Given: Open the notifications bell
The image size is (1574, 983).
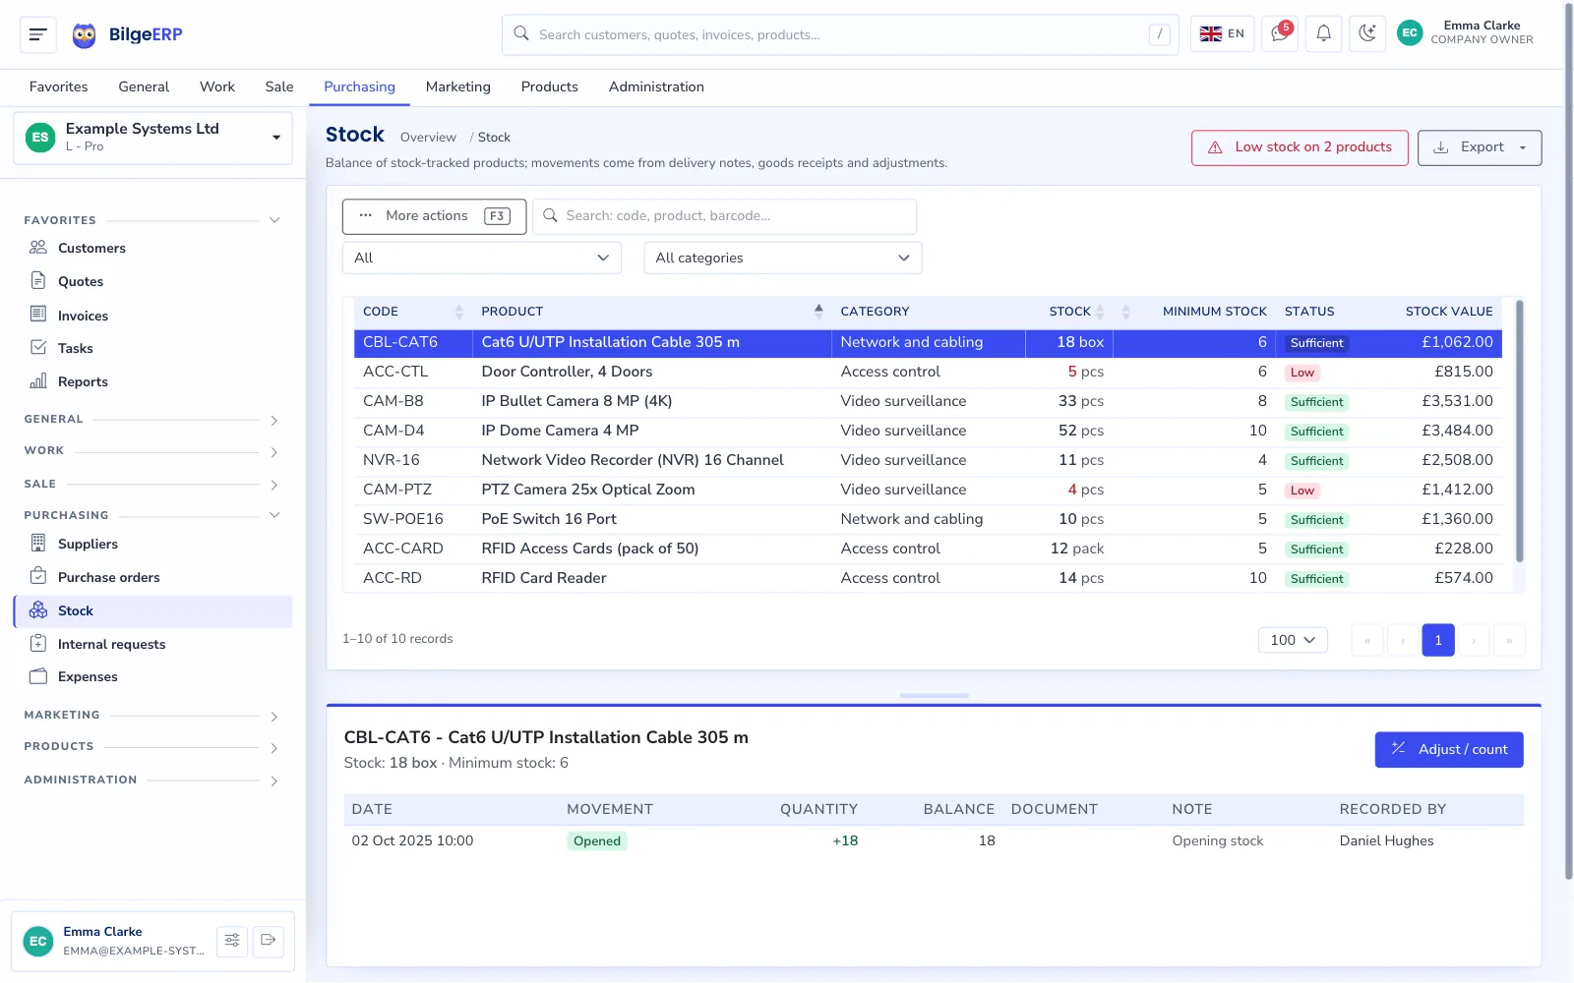Looking at the screenshot, I should pyautogui.click(x=1323, y=33).
